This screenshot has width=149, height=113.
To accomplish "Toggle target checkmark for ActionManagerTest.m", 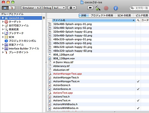I will (x=138, y=82).
